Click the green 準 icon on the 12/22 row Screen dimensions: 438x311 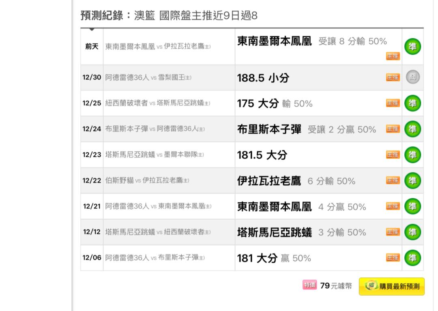pos(412,180)
